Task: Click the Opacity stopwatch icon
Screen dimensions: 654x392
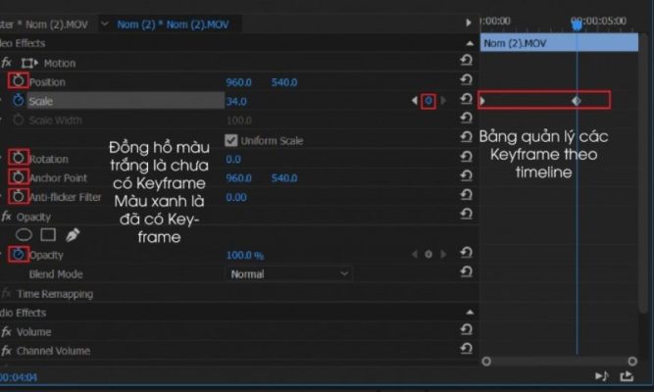Action: (18, 255)
